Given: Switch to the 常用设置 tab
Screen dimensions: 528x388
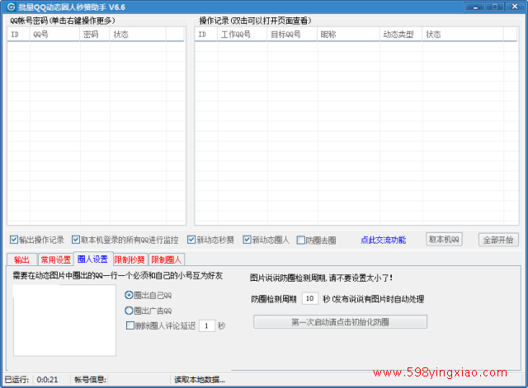Looking at the screenshot, I should click(x=55, y=259).
